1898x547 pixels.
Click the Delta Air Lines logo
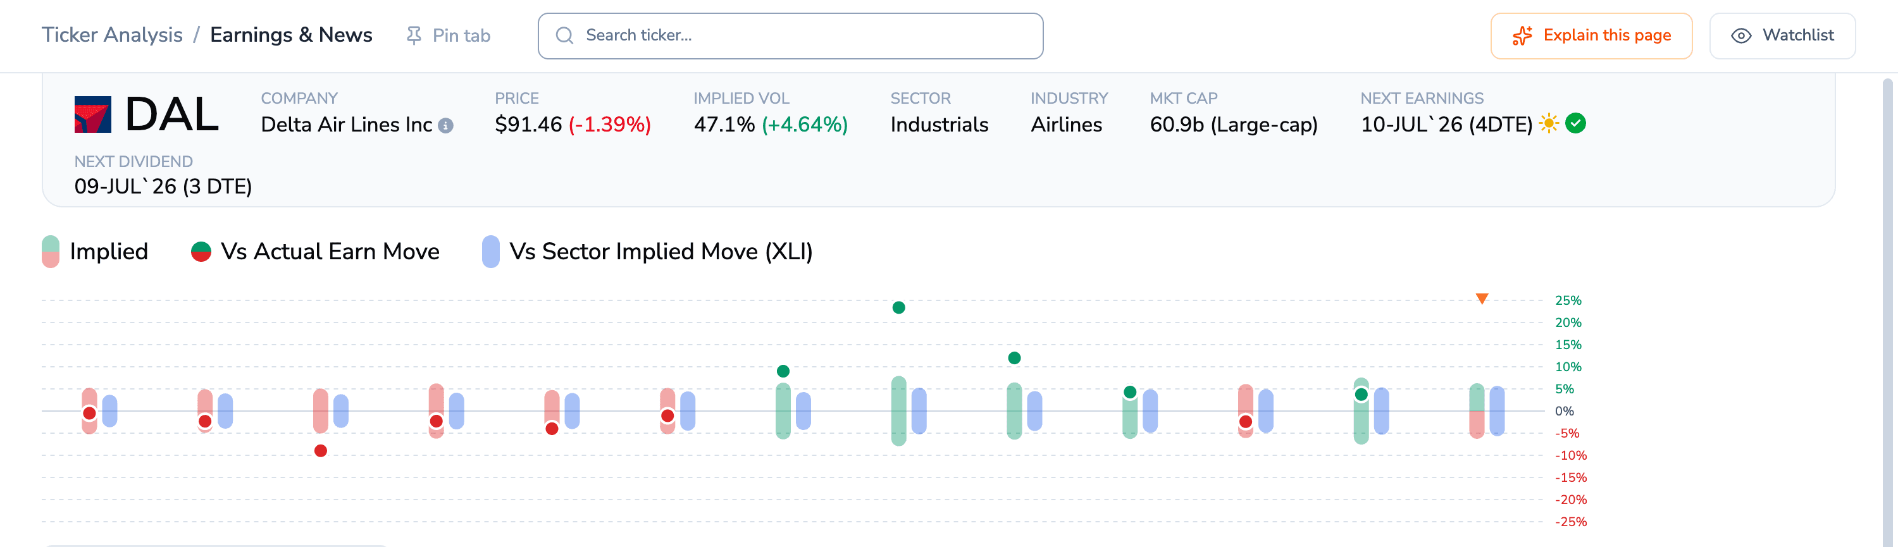93,115
